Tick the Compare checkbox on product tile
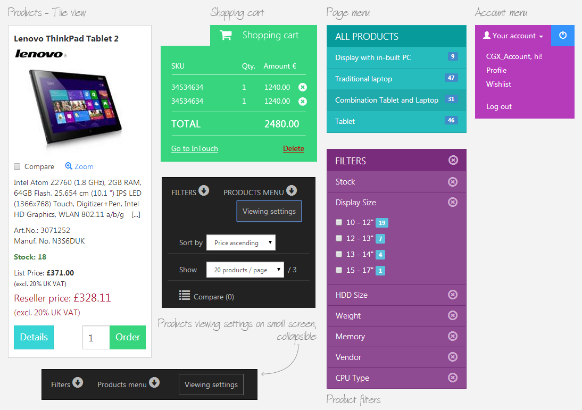This screenshot has width=582, height=410. click(17, 166)
